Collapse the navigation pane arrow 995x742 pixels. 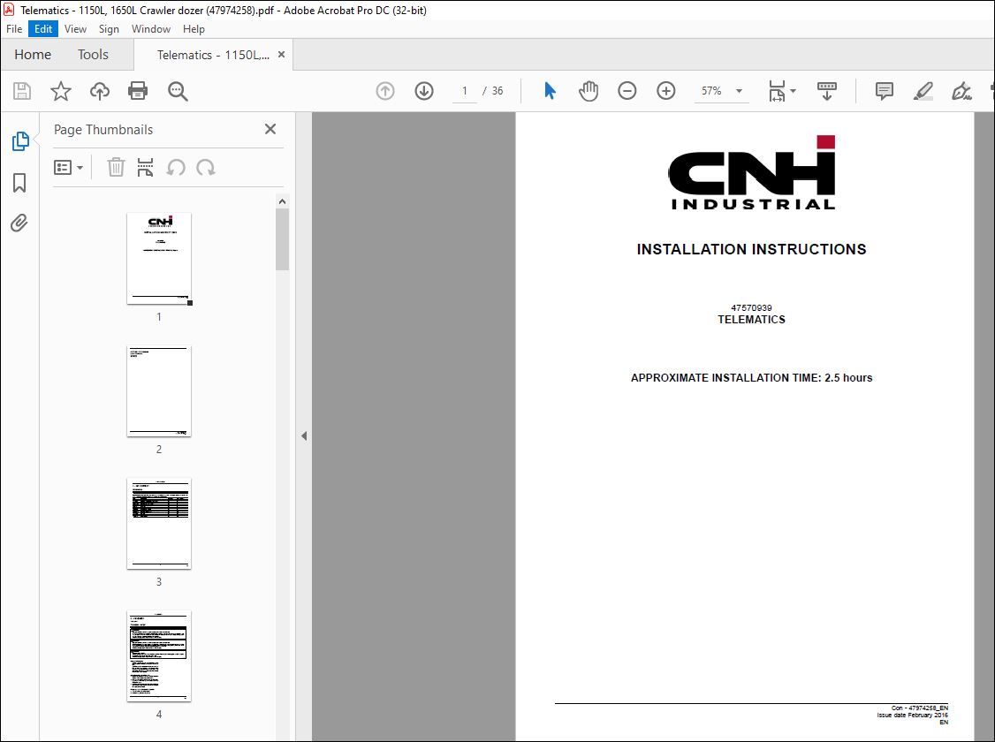point(304,436)
